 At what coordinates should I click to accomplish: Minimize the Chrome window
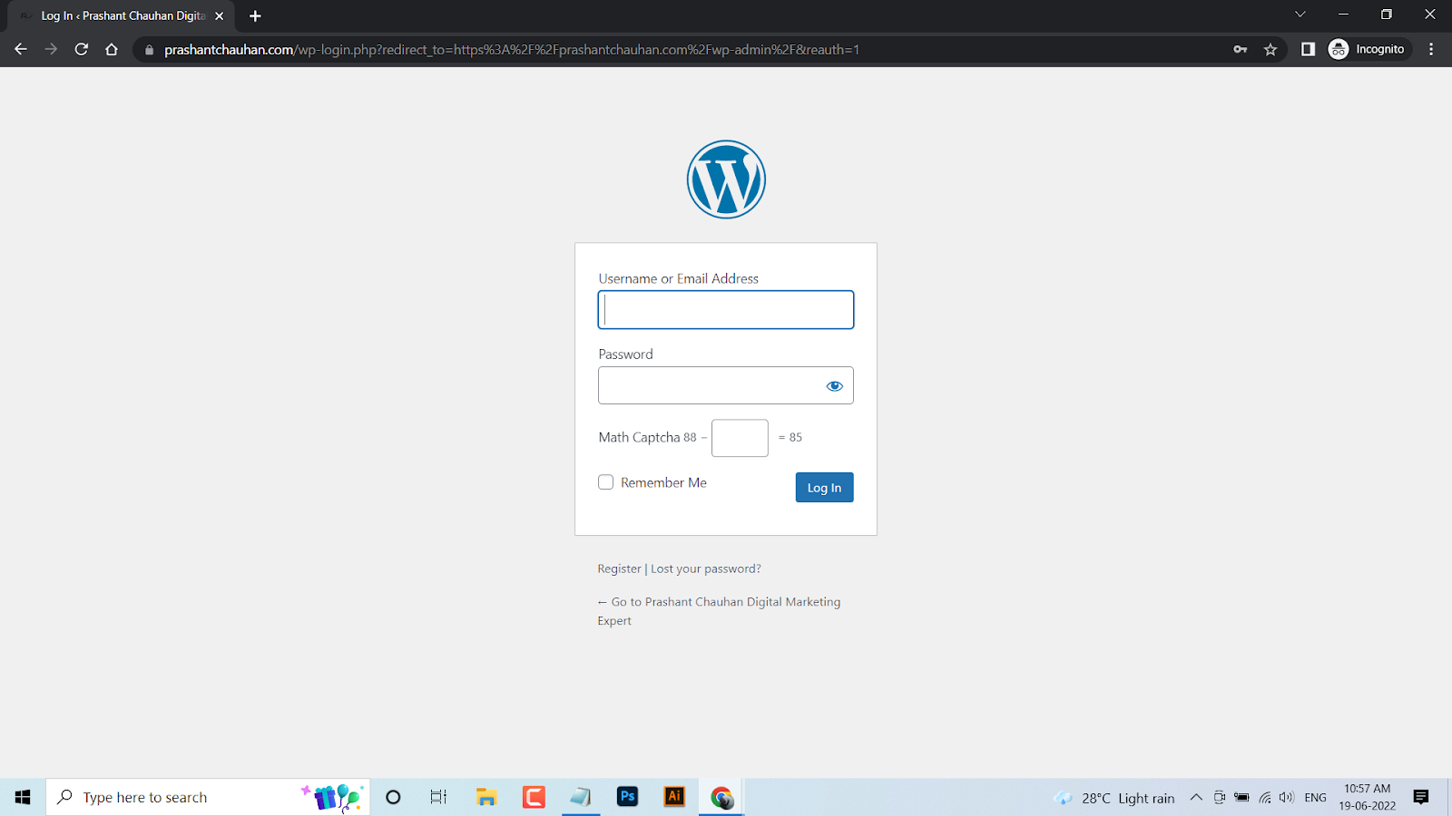point(1343,15)
